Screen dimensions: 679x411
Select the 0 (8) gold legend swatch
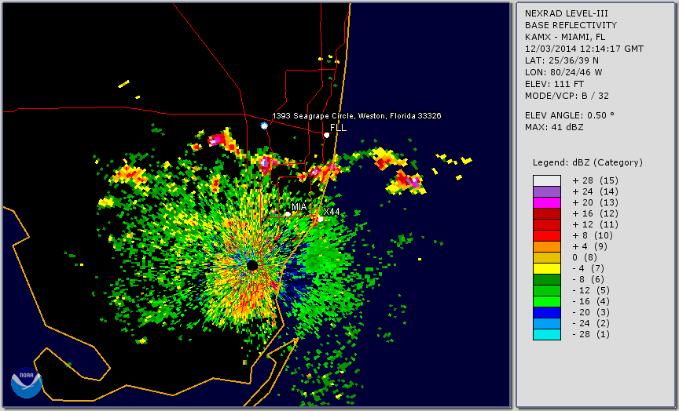(547, 257)
